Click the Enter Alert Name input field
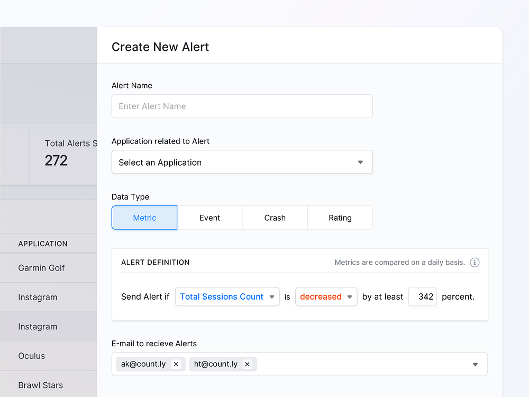The height and width of the screenshot is (397, 529). (x=242, y=106)
